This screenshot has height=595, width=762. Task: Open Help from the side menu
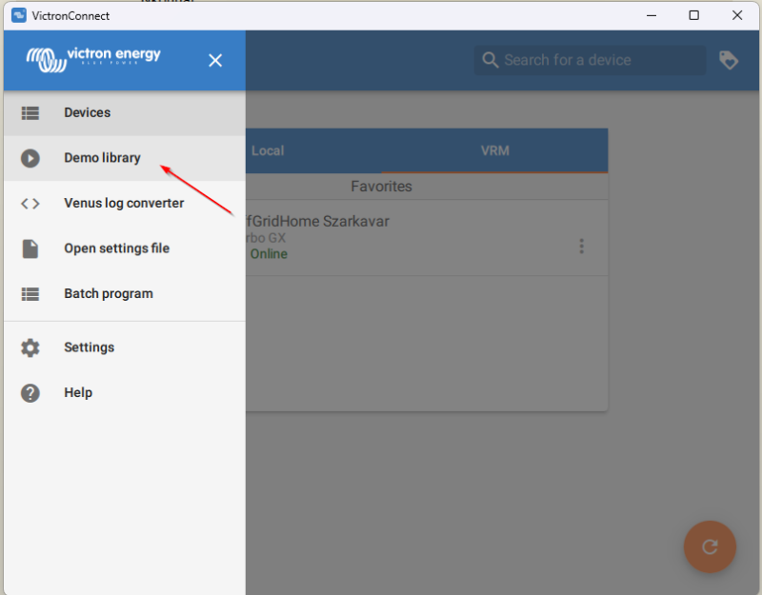pos(125,393)
